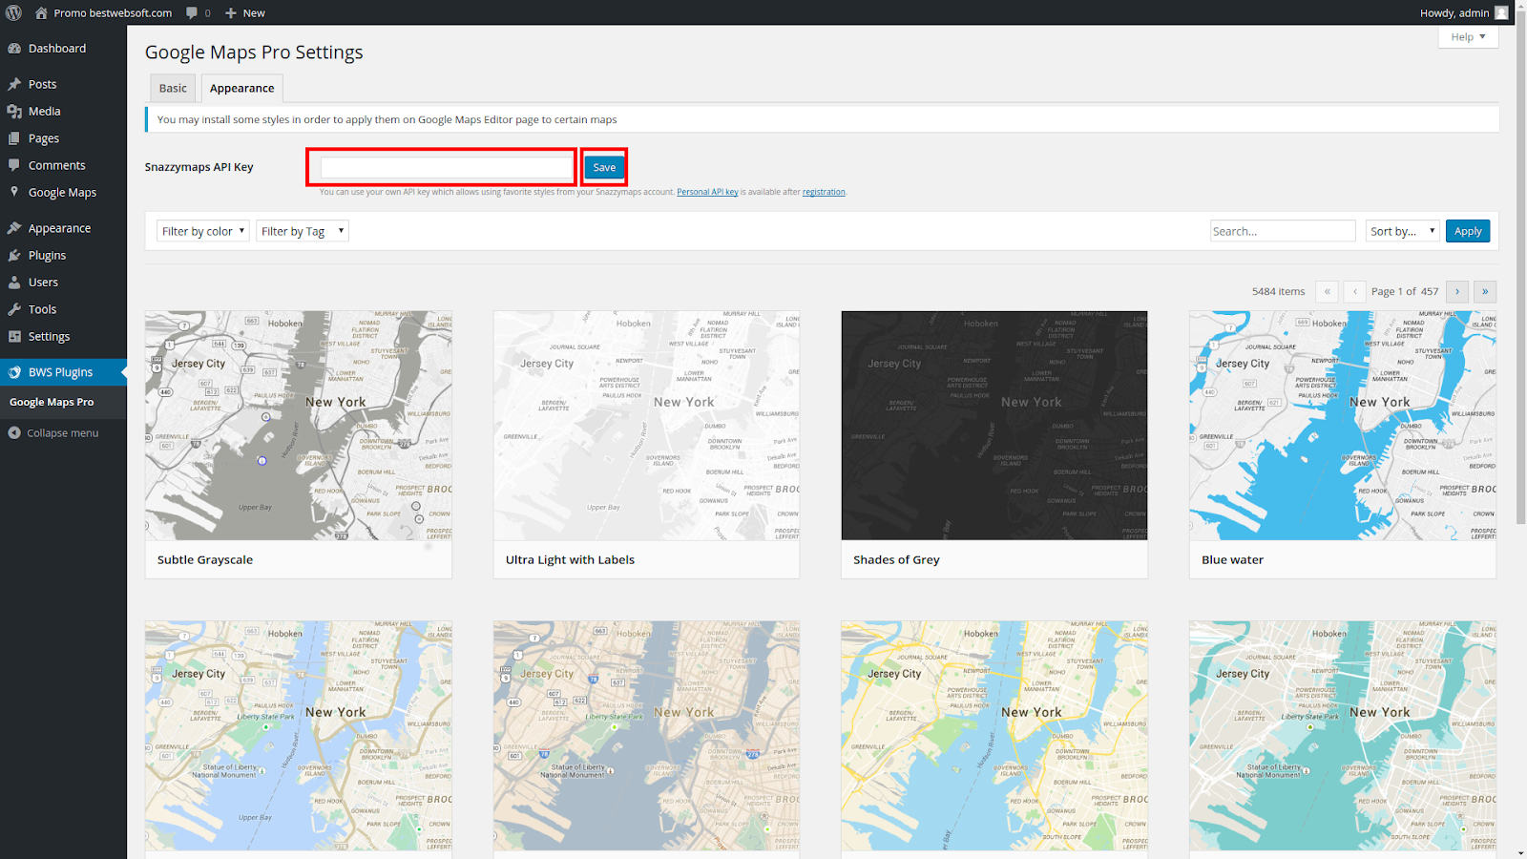1527x859 pixels.
Task: Open comments bubble icon in admin bar
Action: point(192,12)
